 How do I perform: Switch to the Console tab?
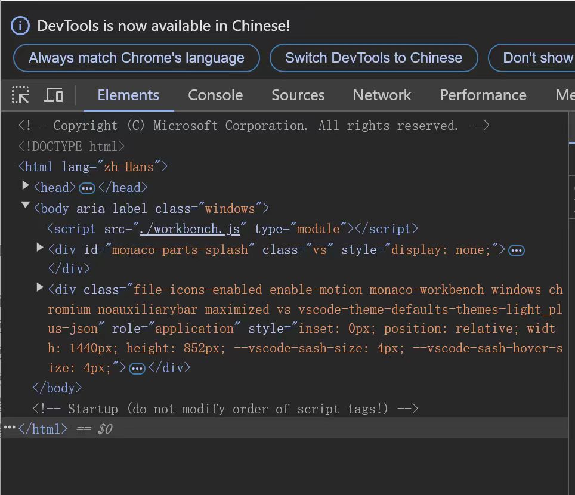pyautogui.click(x=215, y=95)
